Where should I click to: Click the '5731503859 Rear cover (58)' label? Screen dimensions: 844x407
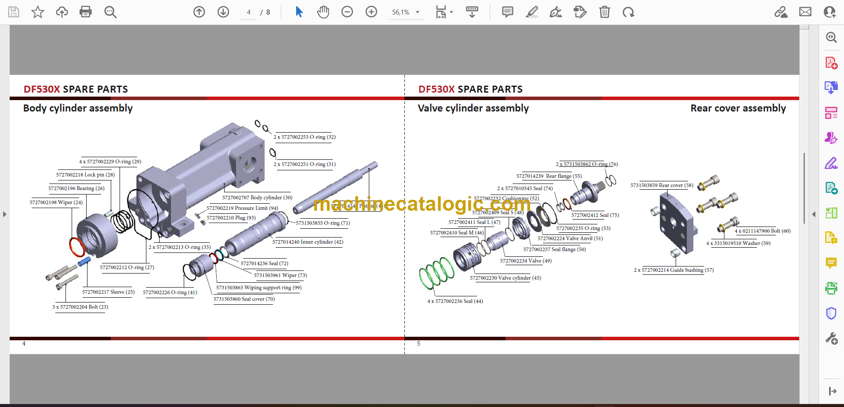(662, 185)
